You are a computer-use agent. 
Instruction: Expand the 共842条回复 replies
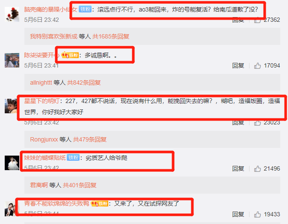[84, 83]
